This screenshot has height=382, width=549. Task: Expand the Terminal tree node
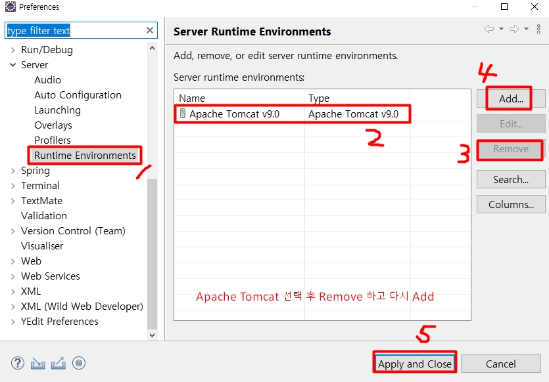[x=13, y=186]
